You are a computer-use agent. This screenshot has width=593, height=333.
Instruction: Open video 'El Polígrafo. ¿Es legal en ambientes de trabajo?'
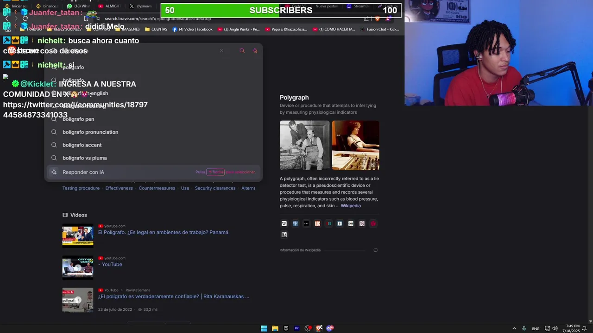click(163, 232)
